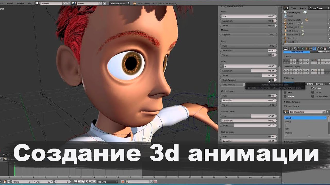Click the timeline Start frame field
The width and height of the screenshot is (330, 185).
click(22, 182)
